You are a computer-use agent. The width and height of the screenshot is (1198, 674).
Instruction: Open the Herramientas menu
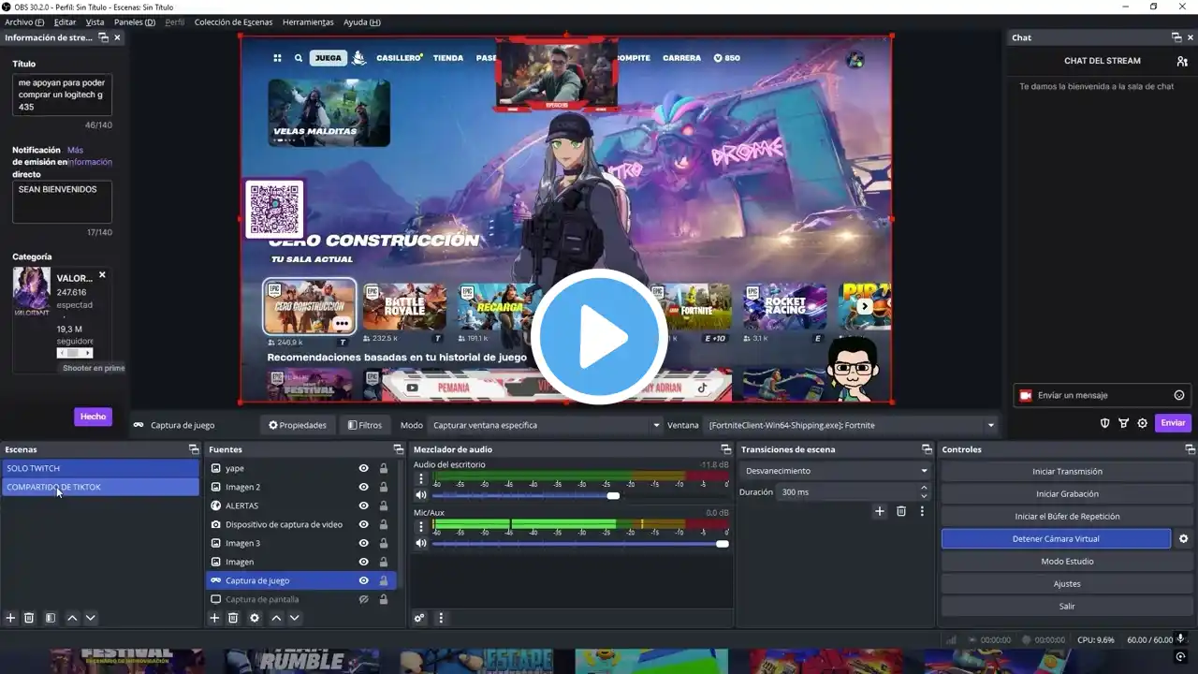[x=308, y=22]
